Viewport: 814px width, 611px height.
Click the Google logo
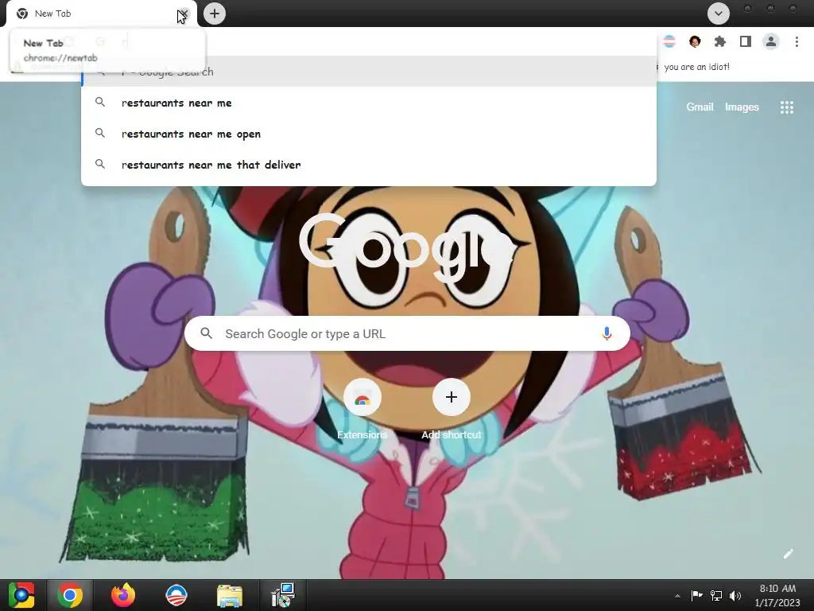point(408,247)
